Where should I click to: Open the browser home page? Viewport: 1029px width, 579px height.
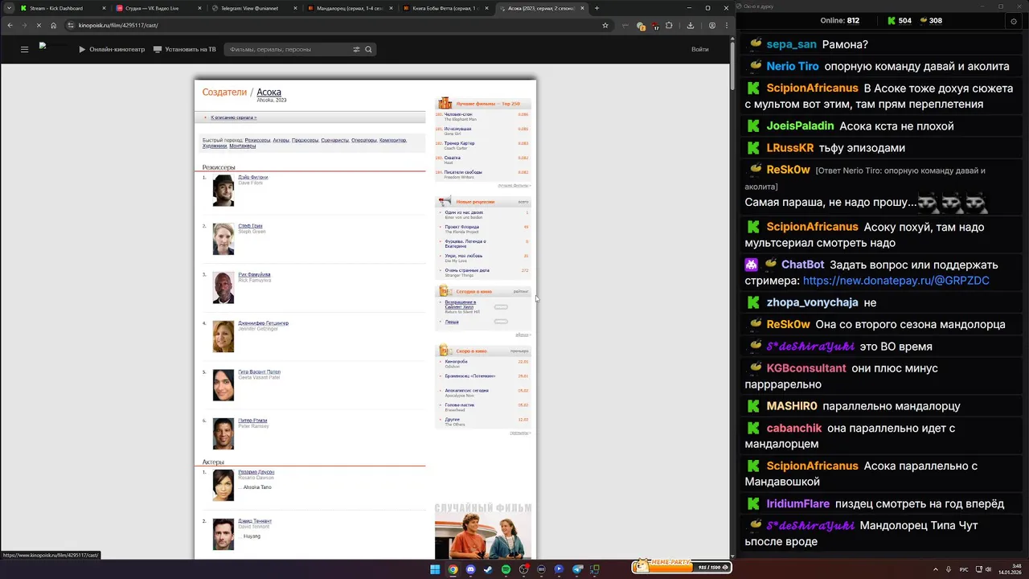point(54,25)
